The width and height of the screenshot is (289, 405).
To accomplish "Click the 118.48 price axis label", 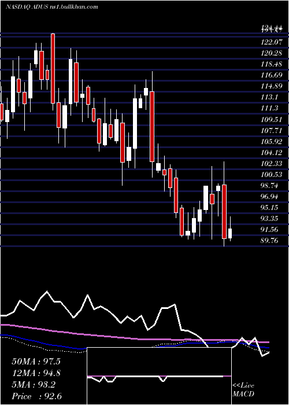I will tap(272, 64).
